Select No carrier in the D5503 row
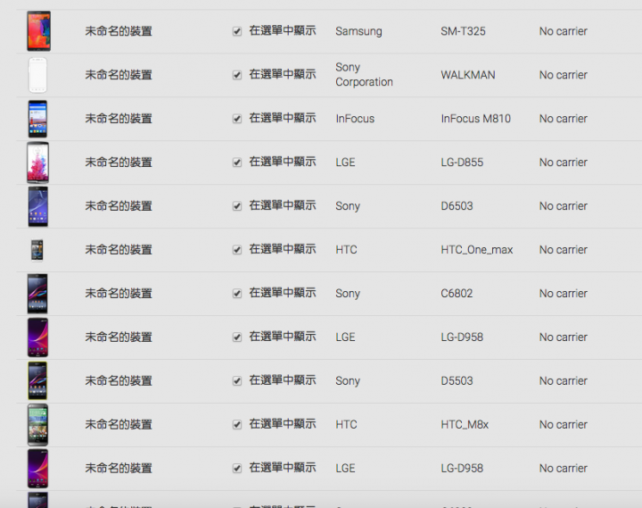Viewport: 642px width, 508px height. [x=564, y=381]
